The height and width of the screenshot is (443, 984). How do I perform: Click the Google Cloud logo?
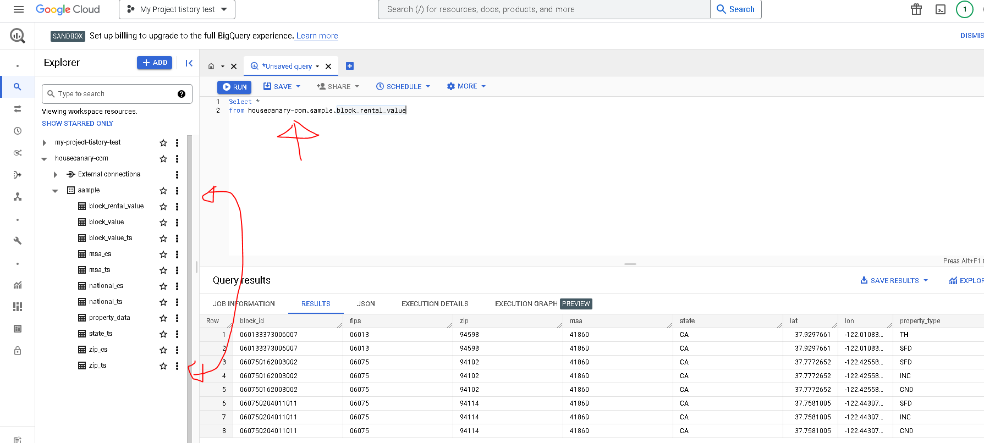[x=68, y=9]
